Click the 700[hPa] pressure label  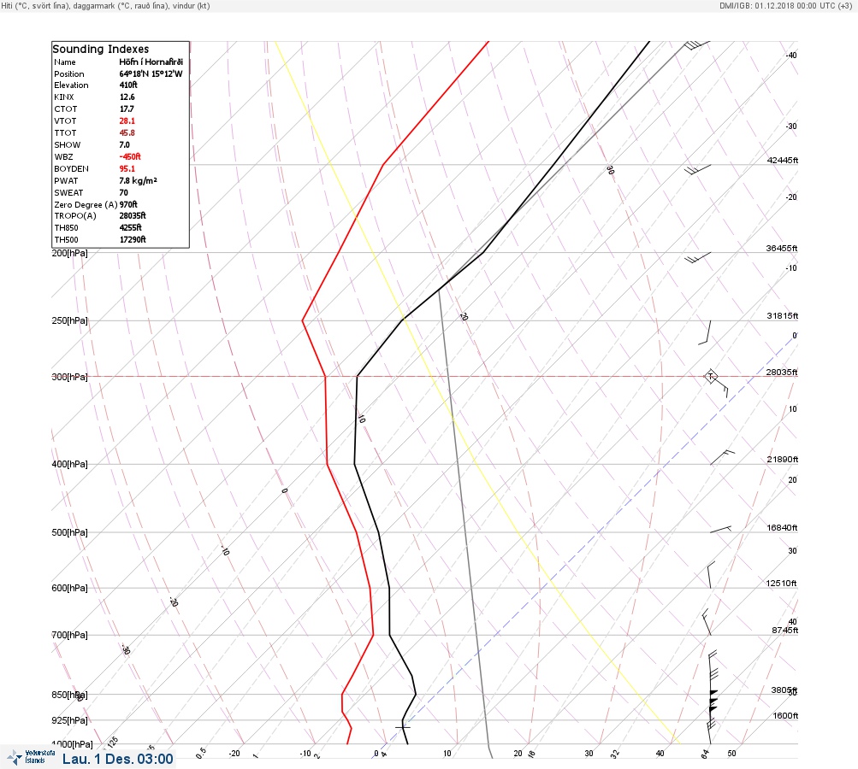(x=69, y=635)
